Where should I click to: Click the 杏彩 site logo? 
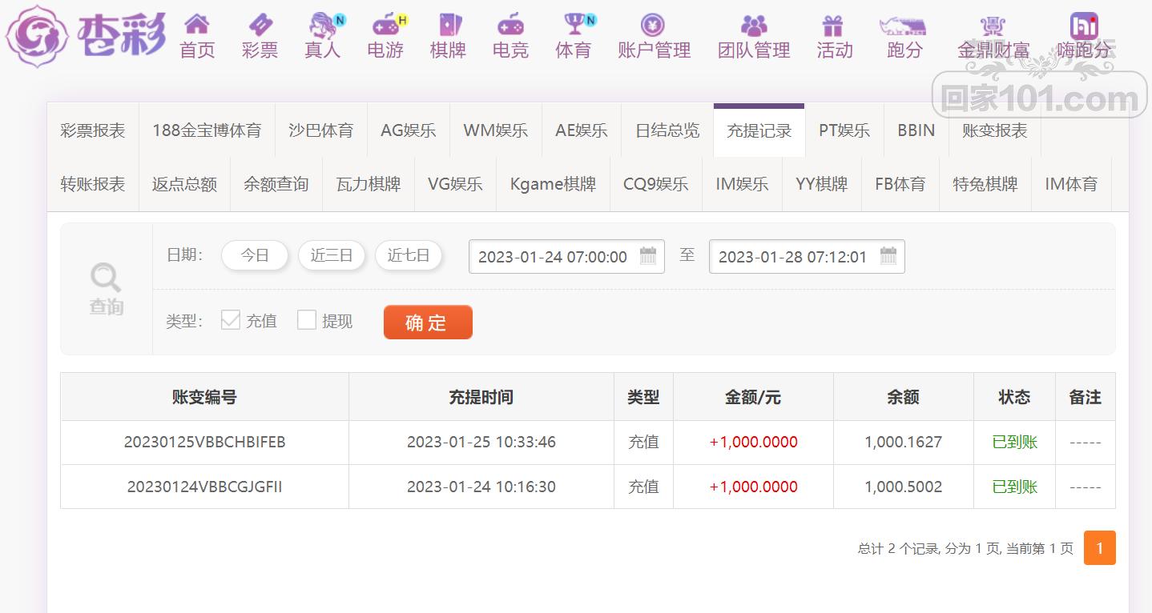point(87,36)
